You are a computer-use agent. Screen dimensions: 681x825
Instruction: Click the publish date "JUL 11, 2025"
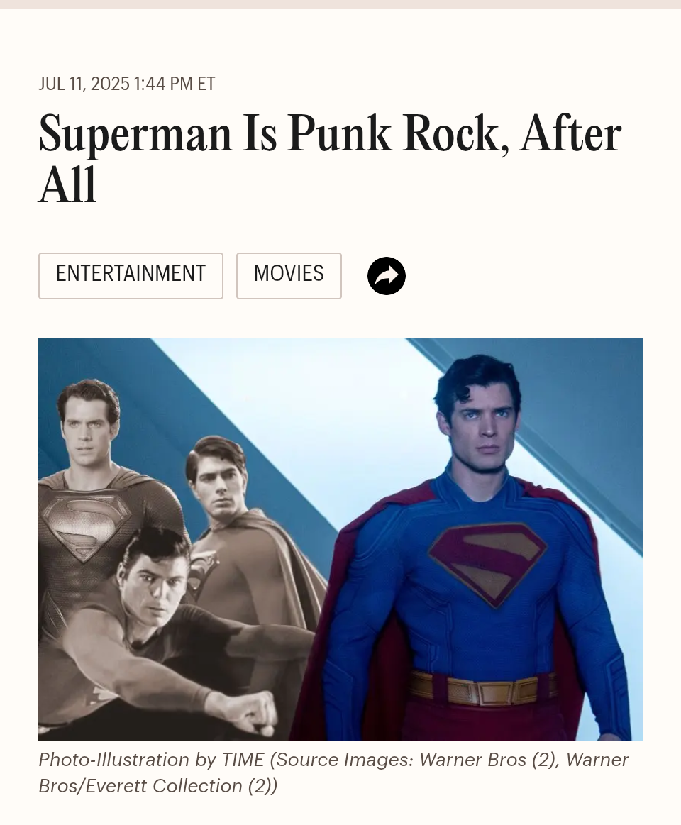(x=84, y=84)
